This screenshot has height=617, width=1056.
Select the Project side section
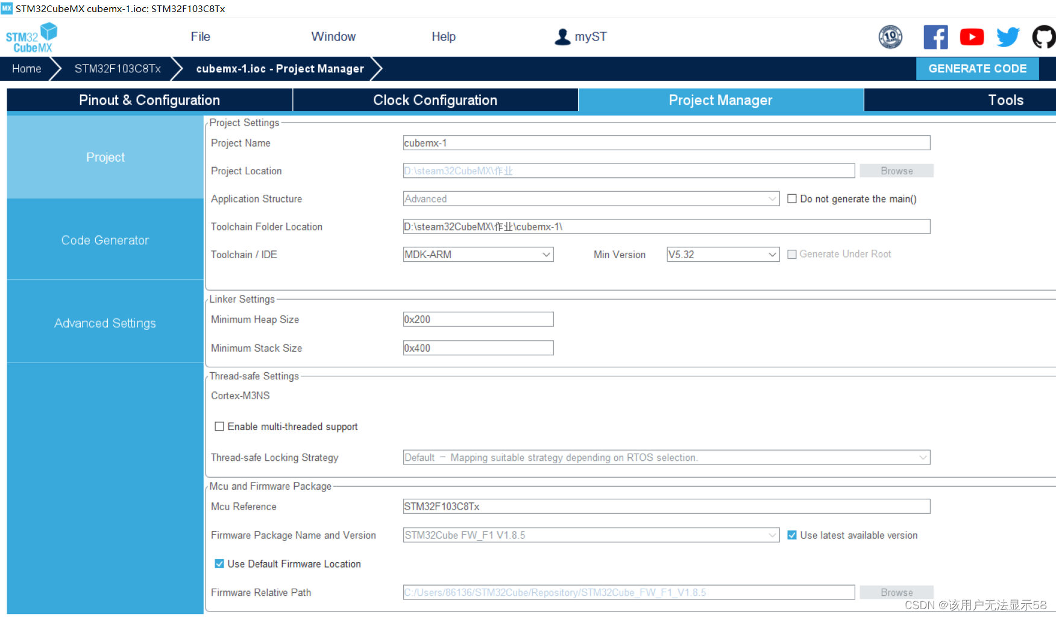pyautogui.click(x=105, y=157)
